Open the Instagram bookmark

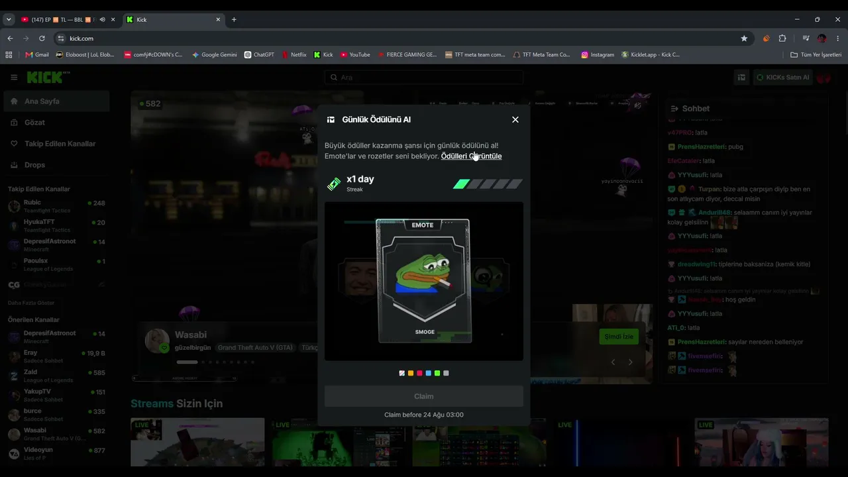(x=598, y=55)
